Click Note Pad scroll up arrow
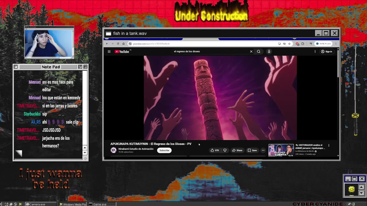The width and height of the screenshot is (367, 206). pyautogui.click(x=85, y=148)
